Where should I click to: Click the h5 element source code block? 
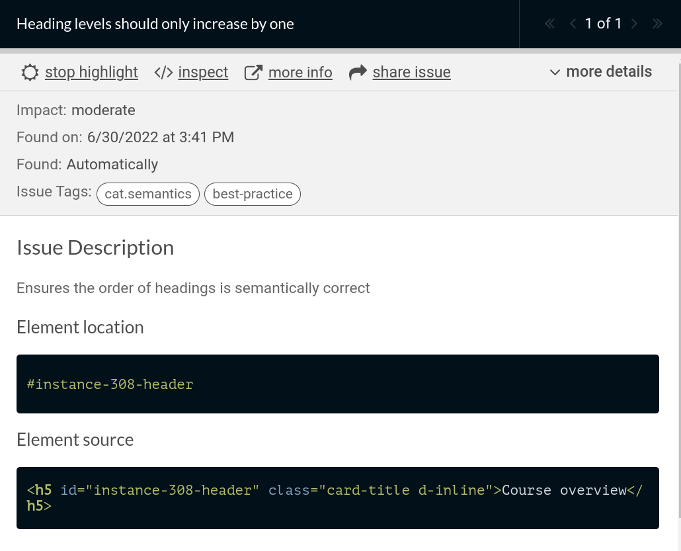[x=338, y=498]
